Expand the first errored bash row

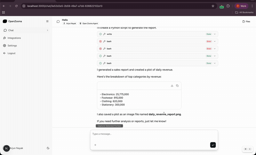[x=215, y=41]
